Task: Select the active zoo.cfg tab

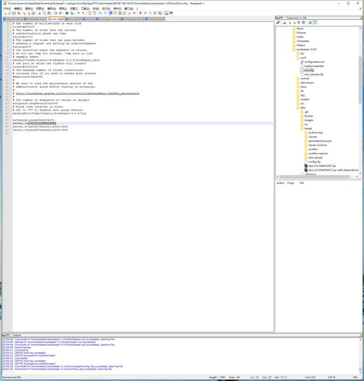Action: (56, 19)
